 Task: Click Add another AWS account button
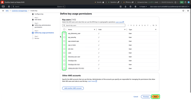73,88
